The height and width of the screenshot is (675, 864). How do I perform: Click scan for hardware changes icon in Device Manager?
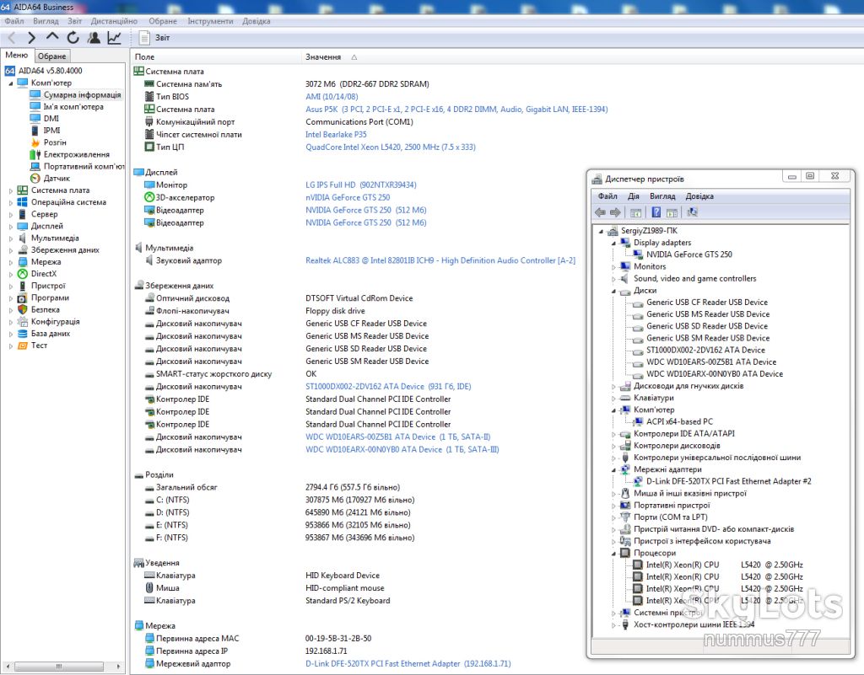click(x=692, y=212)
